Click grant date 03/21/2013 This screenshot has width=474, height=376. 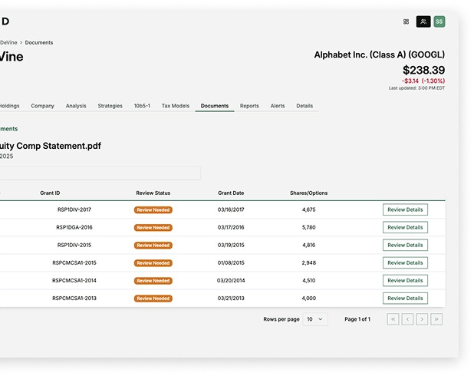231,298
